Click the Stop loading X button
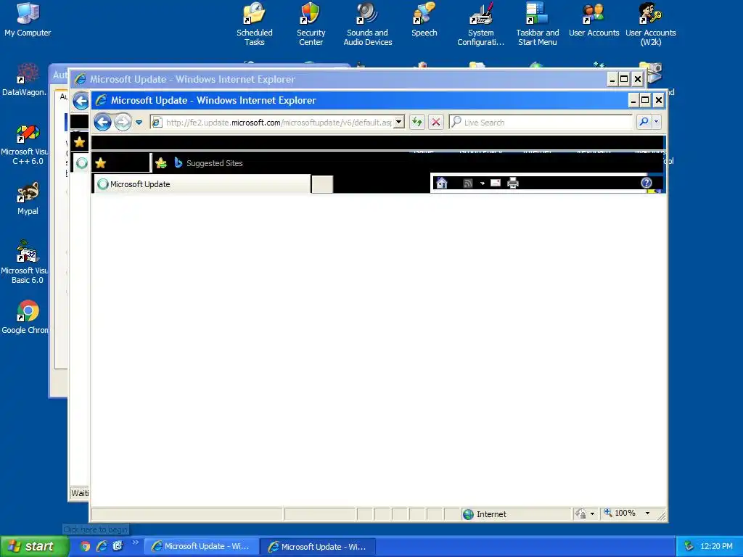Viewport: 743px width, 557px height. (436, 122)
